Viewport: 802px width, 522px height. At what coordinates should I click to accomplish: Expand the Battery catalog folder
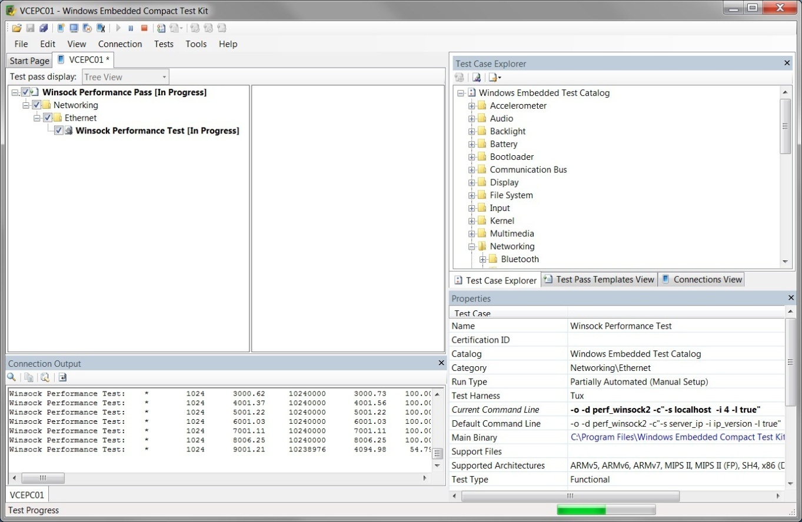tap(472, 145)
